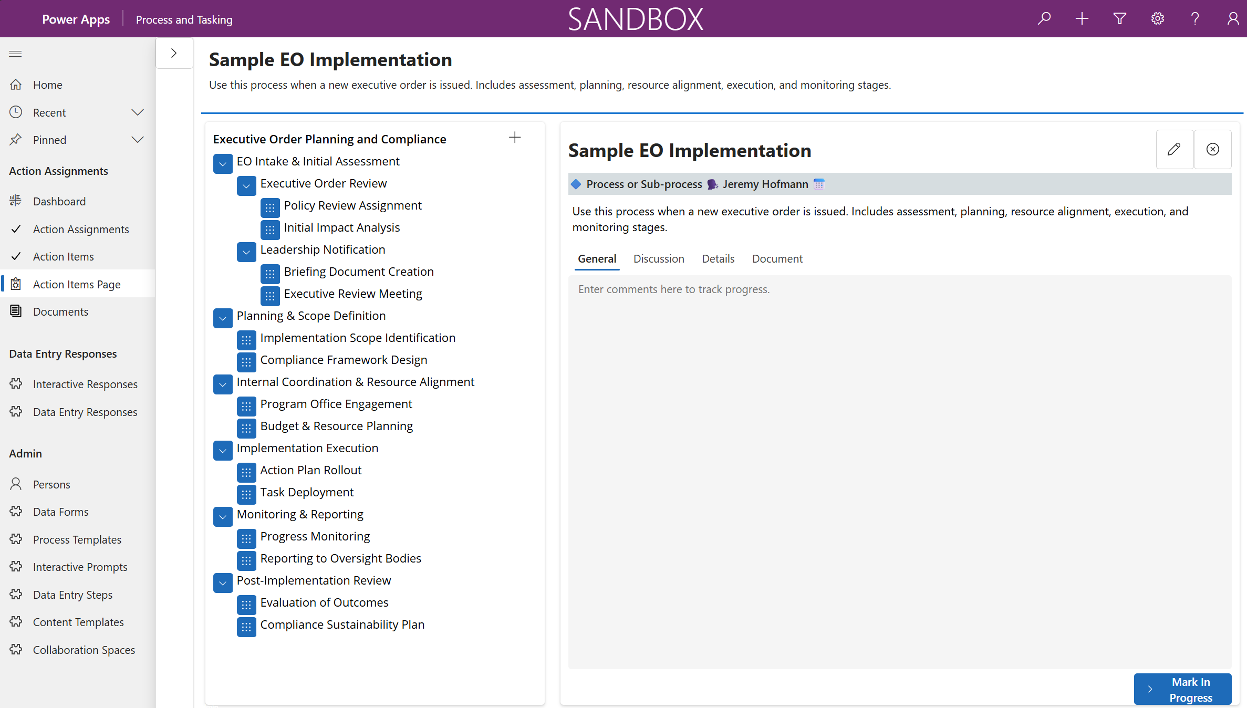This screenshot has height=708, width=1247.
Task: Switch to the Details tab
Action: click(718, 258)
